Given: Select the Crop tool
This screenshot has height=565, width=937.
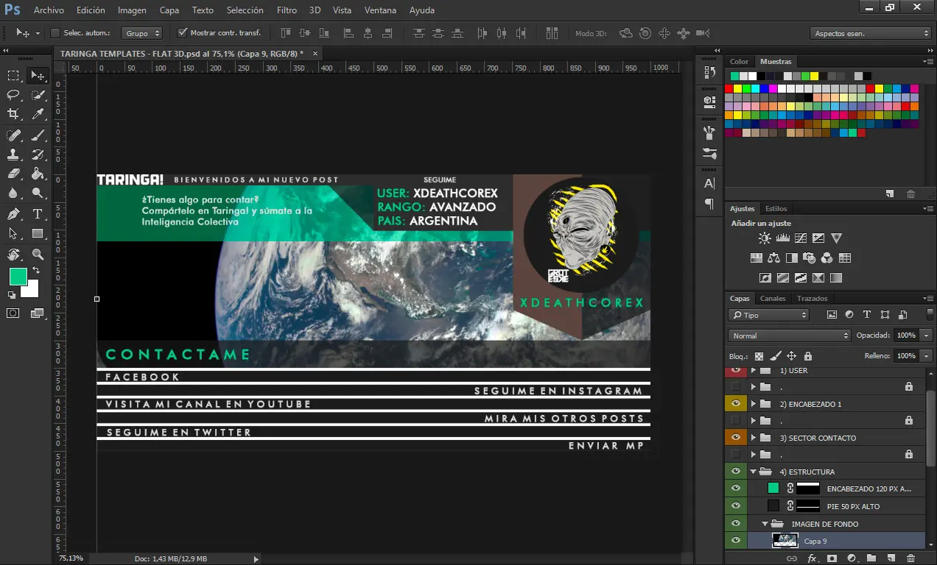Looking at the screenshot, I should 13,114.
